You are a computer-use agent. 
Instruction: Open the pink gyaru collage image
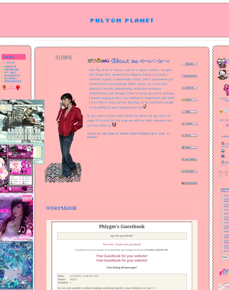[17, 169]
